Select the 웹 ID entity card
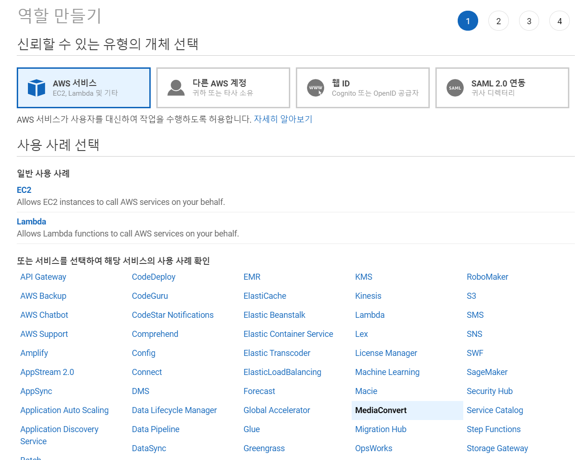Screen dimensions: 587x460 363,88
